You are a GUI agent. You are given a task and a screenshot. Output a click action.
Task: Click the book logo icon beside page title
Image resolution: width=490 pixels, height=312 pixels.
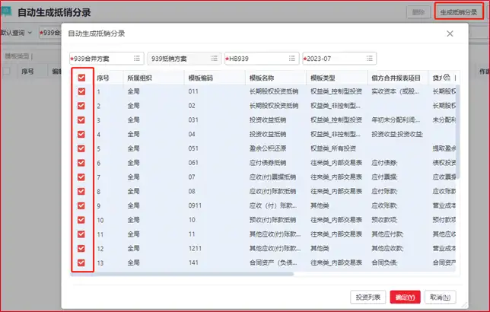point(6,11)
